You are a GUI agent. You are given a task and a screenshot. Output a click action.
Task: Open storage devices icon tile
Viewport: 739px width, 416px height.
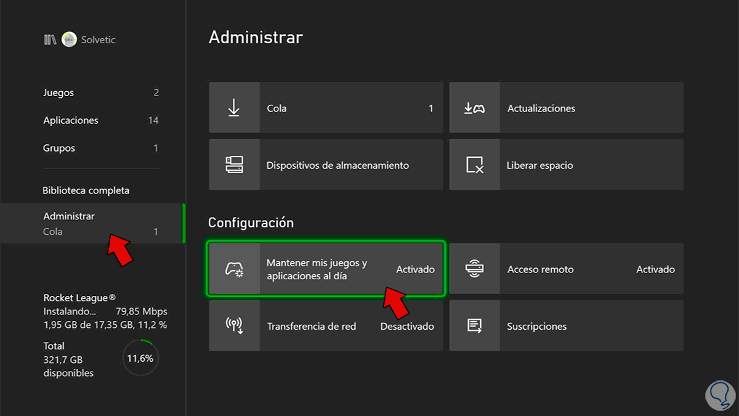pos(234,165)
